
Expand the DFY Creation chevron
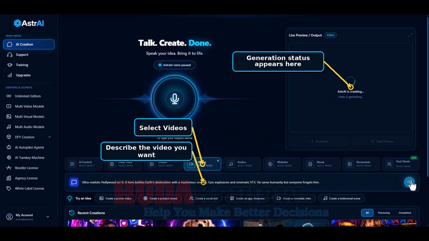coord(49,137)
